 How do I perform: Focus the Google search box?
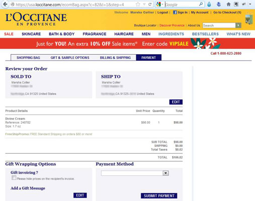(181, 5)
